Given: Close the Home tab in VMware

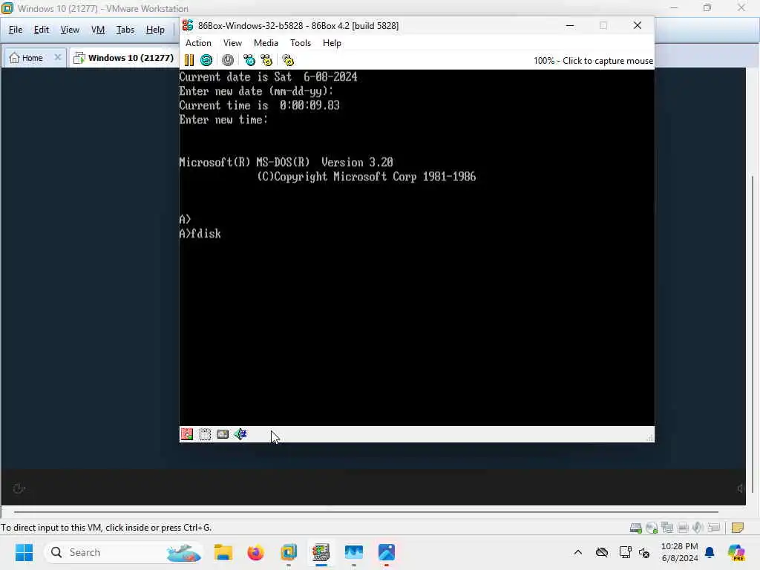Looking at the screenshot, I should point(58,57).
